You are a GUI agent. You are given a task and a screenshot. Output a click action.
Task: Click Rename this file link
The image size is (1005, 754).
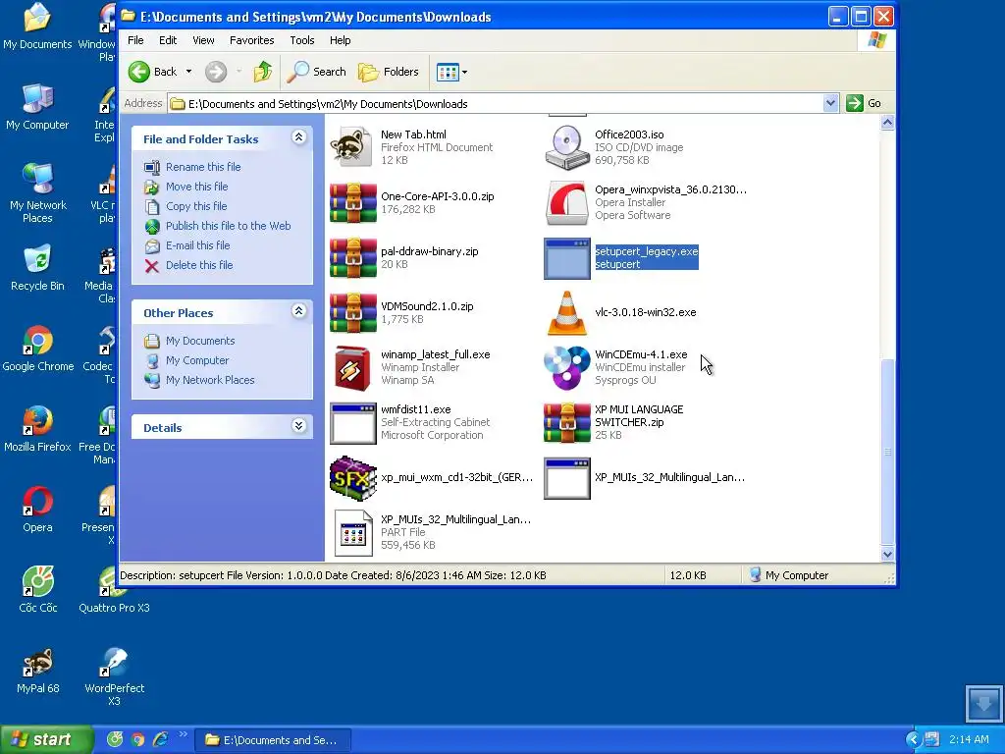pyautogui.click(x=203, y=167)
